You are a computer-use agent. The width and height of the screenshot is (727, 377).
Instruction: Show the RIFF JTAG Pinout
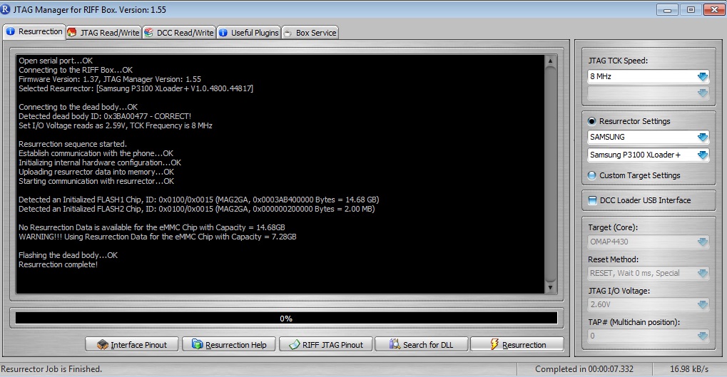[x=326, y=345]
